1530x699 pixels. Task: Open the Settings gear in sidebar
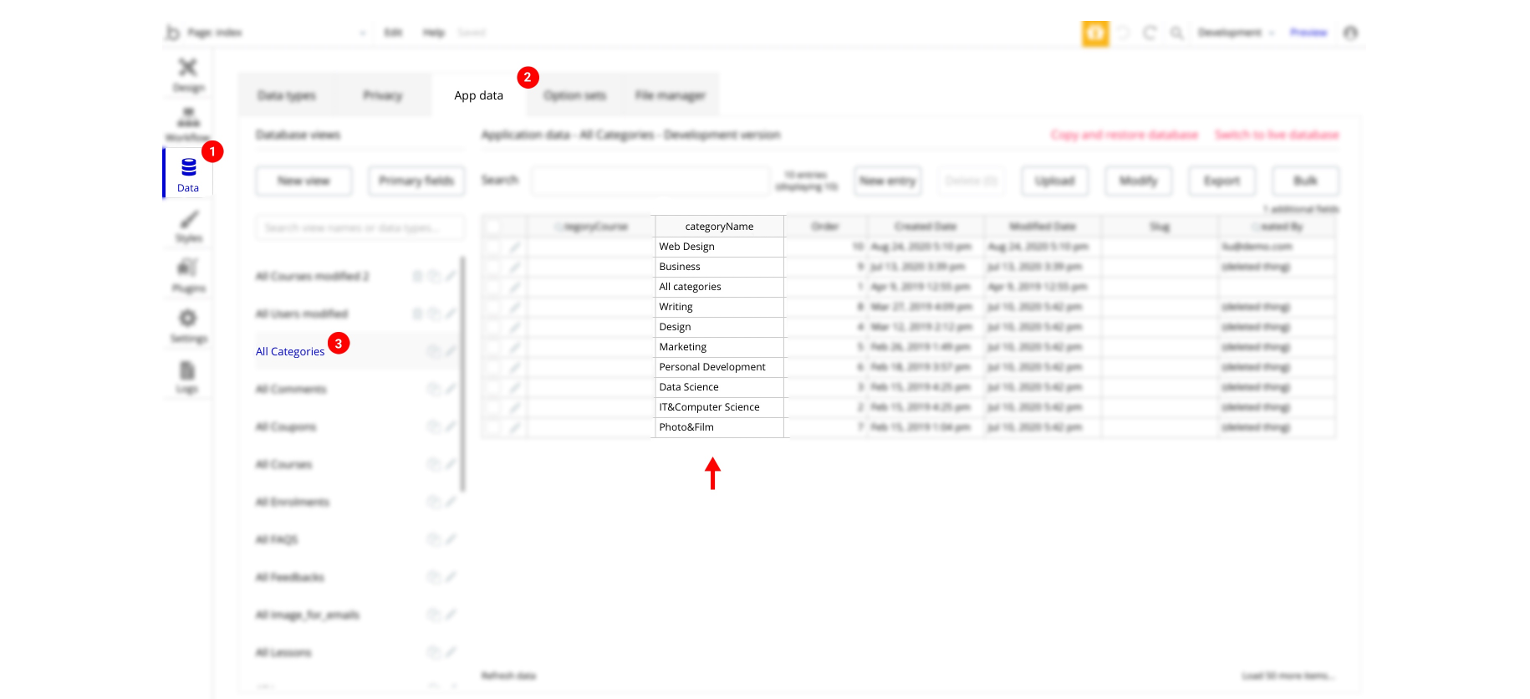[x=188, y=326]
